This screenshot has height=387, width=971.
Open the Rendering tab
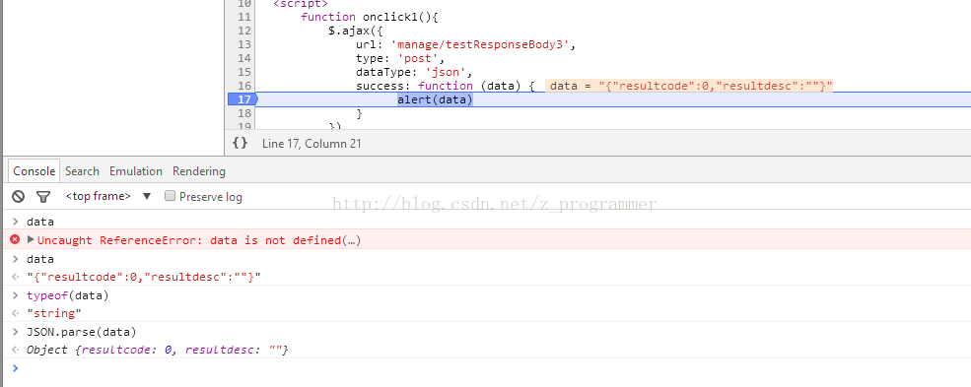199,171
